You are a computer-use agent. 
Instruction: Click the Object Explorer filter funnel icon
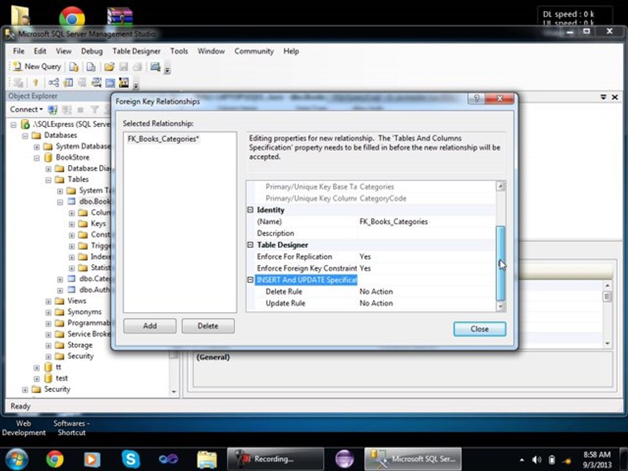[x=94, y=109]
